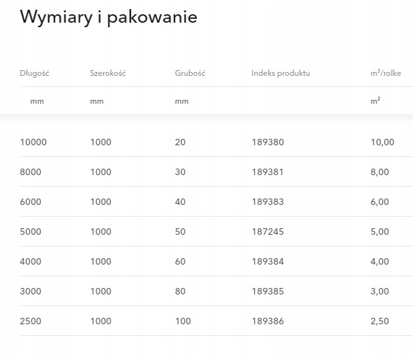The height and width of the screenshot is (358, 413).
Task: Click the 'Indeks produktu' column header
Action: coord(281,73)
